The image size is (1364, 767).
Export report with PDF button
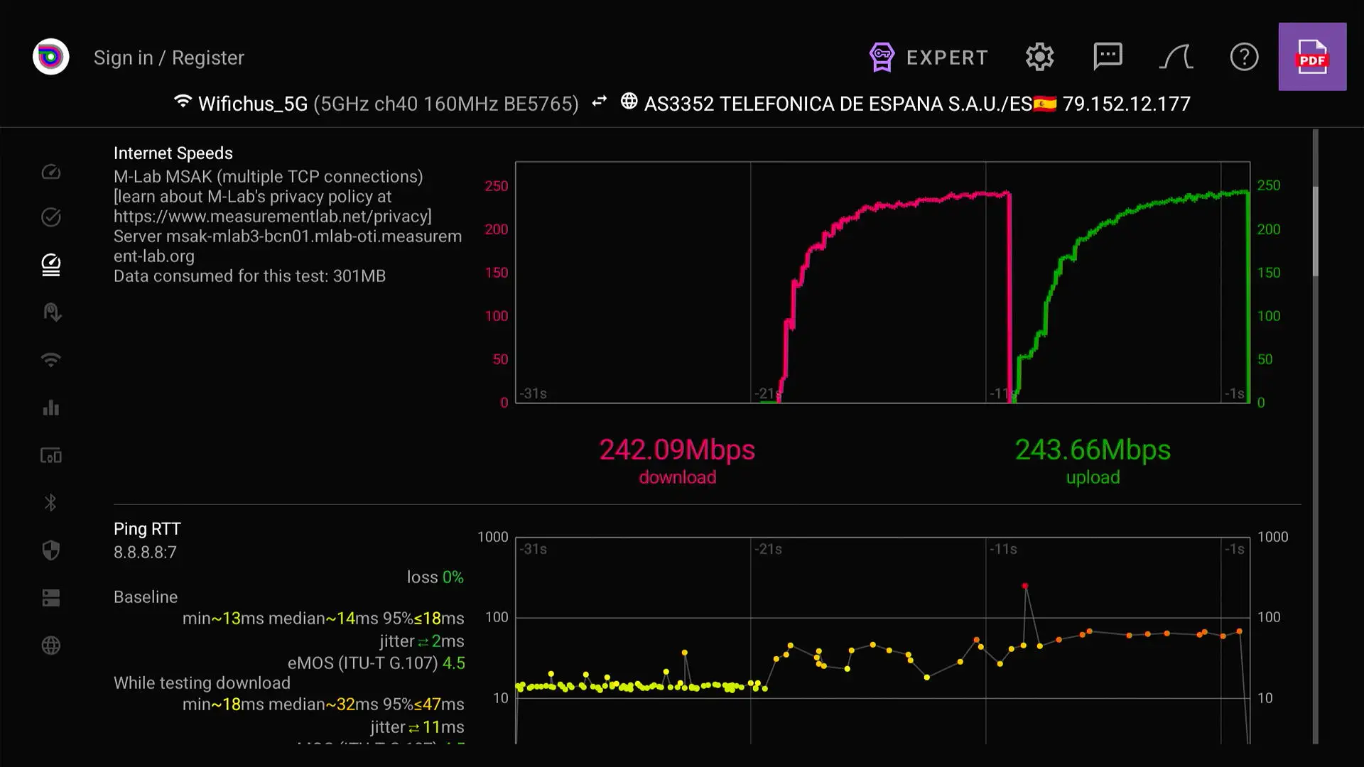(1312, 57)
